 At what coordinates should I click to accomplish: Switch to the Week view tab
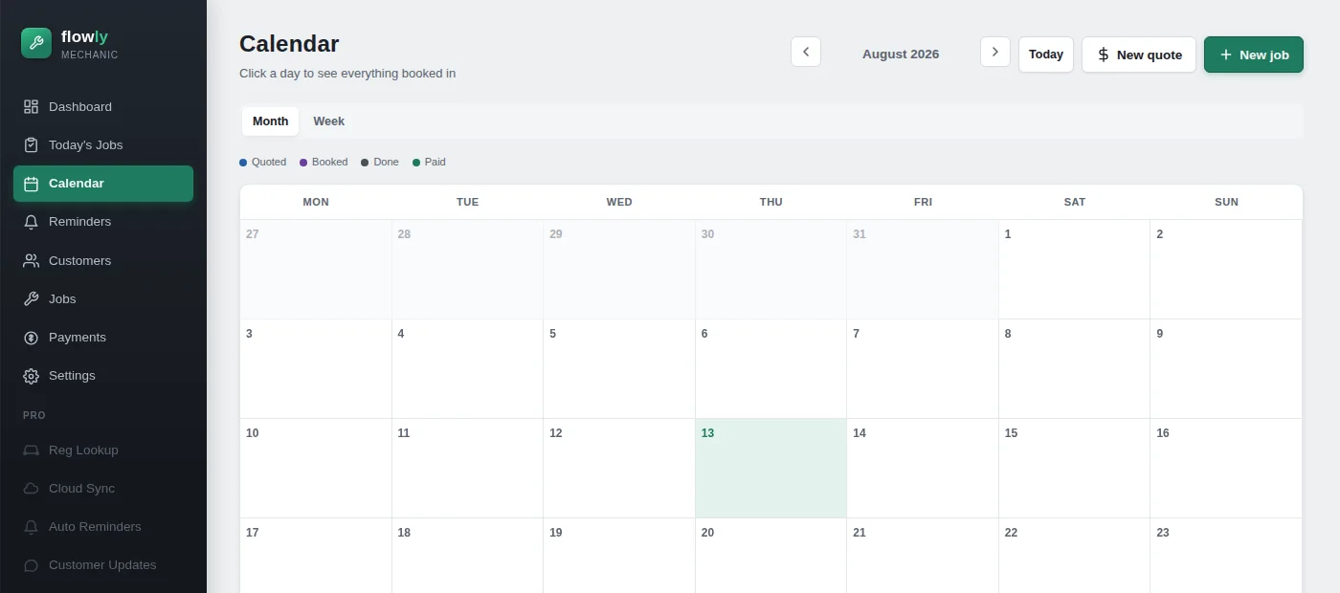[328, 121]
